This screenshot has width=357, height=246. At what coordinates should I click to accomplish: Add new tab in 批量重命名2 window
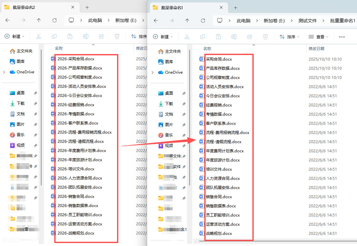coord(87,7)
